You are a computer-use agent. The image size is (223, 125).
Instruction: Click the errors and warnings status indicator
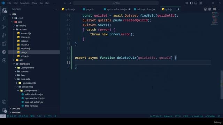pos(23,116)
